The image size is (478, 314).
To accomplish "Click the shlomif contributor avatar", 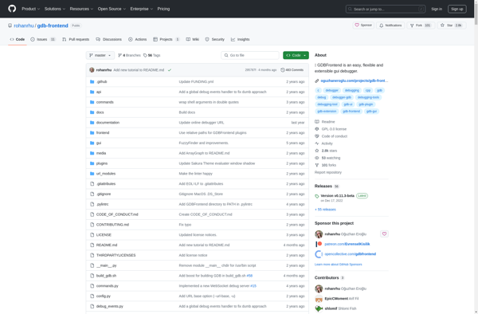I will pyautogui.click(x=319, y=308).
